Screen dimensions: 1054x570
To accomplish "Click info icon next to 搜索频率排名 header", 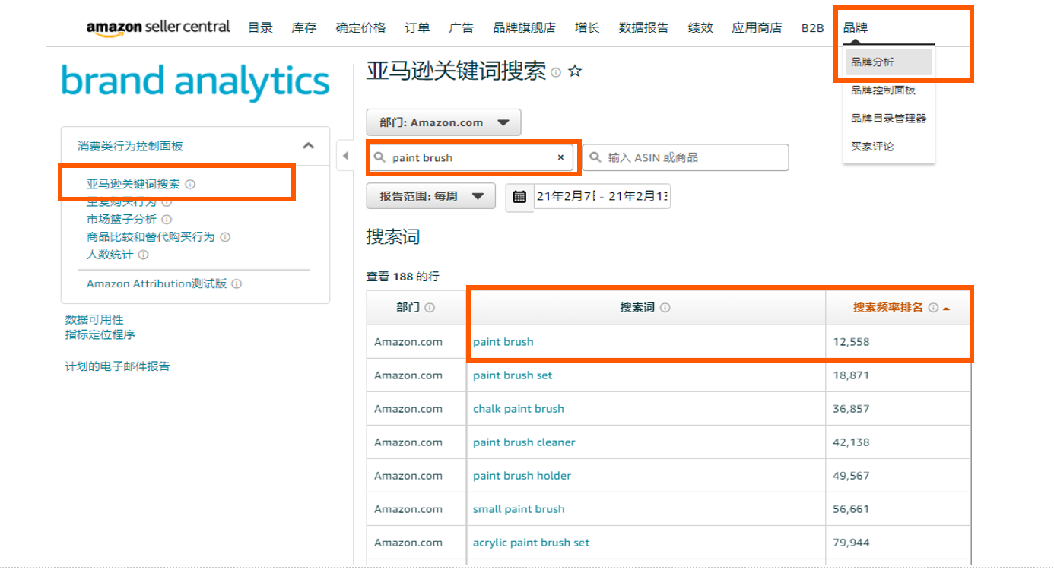I will pos(933,308).
